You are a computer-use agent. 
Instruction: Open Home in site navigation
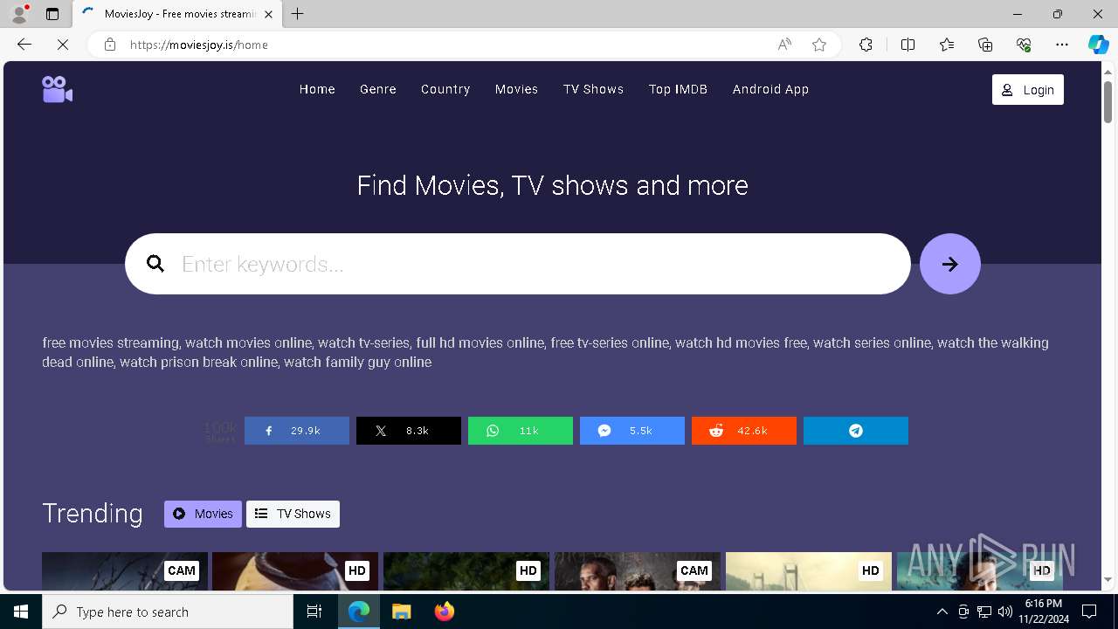click(x=317, y=89)
